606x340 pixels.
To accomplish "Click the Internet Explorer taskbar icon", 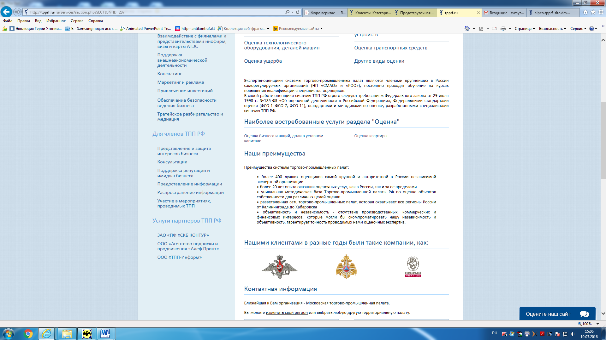I will point(47,334).
